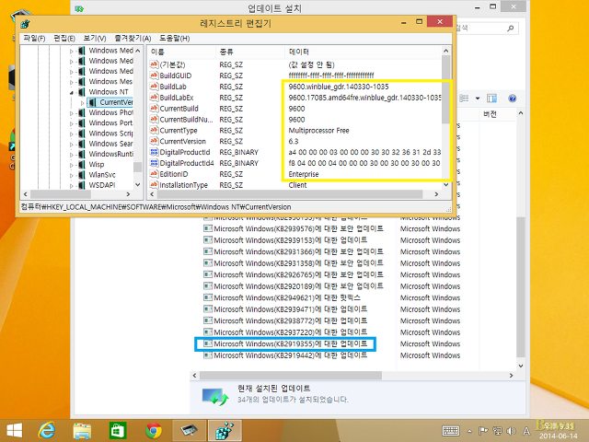Select the KB2931366 security update entry

[x=294, y=251]
